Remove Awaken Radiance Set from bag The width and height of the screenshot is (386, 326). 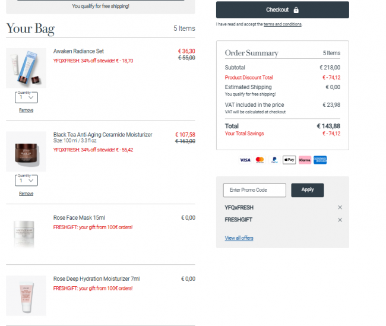point(26,110)
